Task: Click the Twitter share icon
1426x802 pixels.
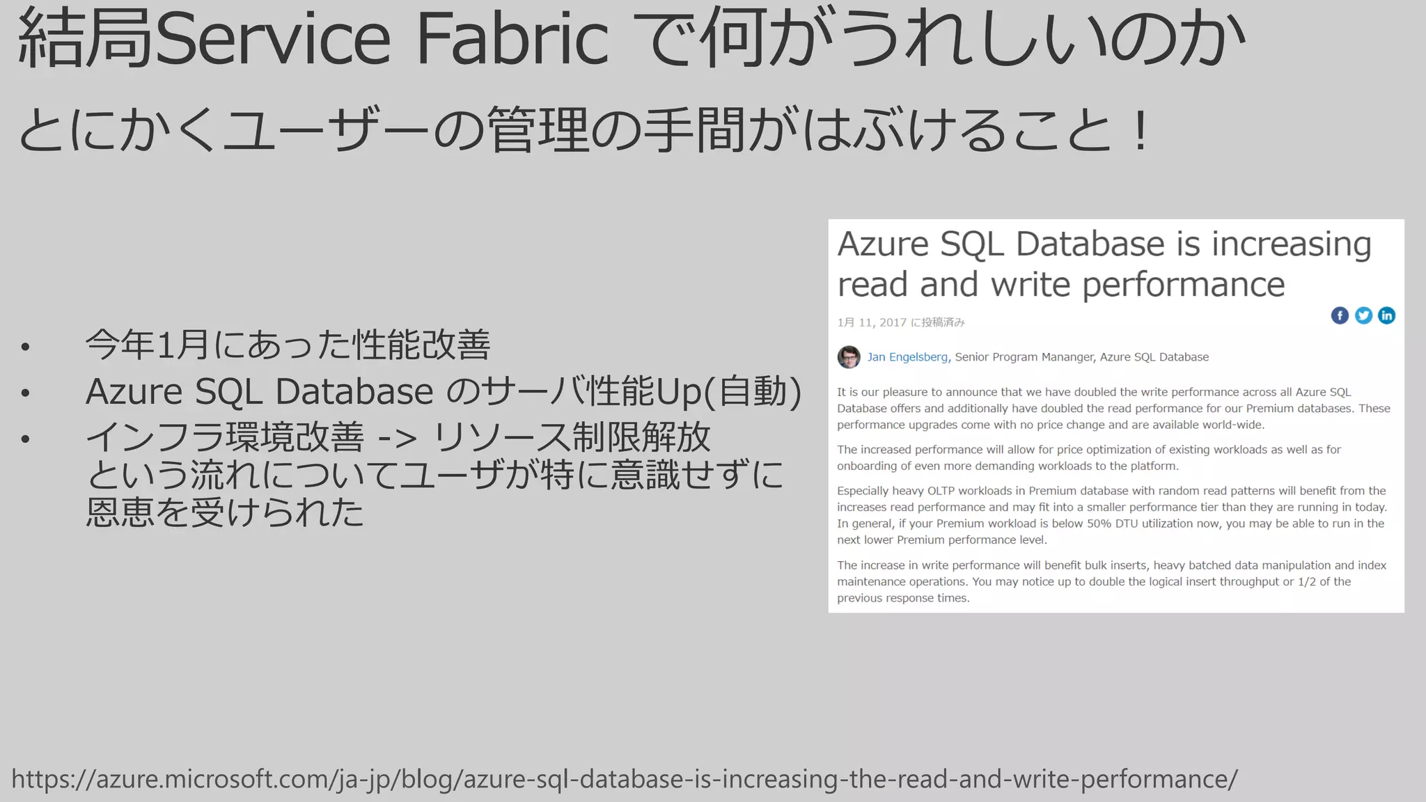Action: click(1363, 315)
